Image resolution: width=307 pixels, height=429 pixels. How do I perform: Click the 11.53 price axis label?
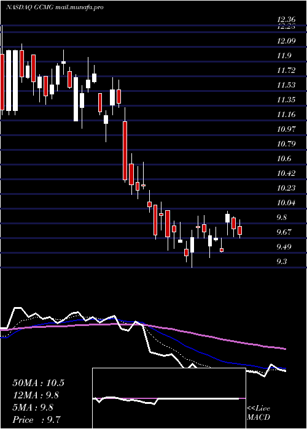click(286, 85)
